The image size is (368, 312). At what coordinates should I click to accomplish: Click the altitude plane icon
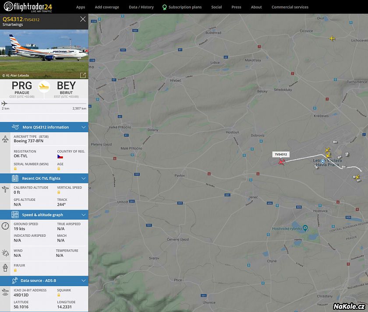[x=5, y=189]
